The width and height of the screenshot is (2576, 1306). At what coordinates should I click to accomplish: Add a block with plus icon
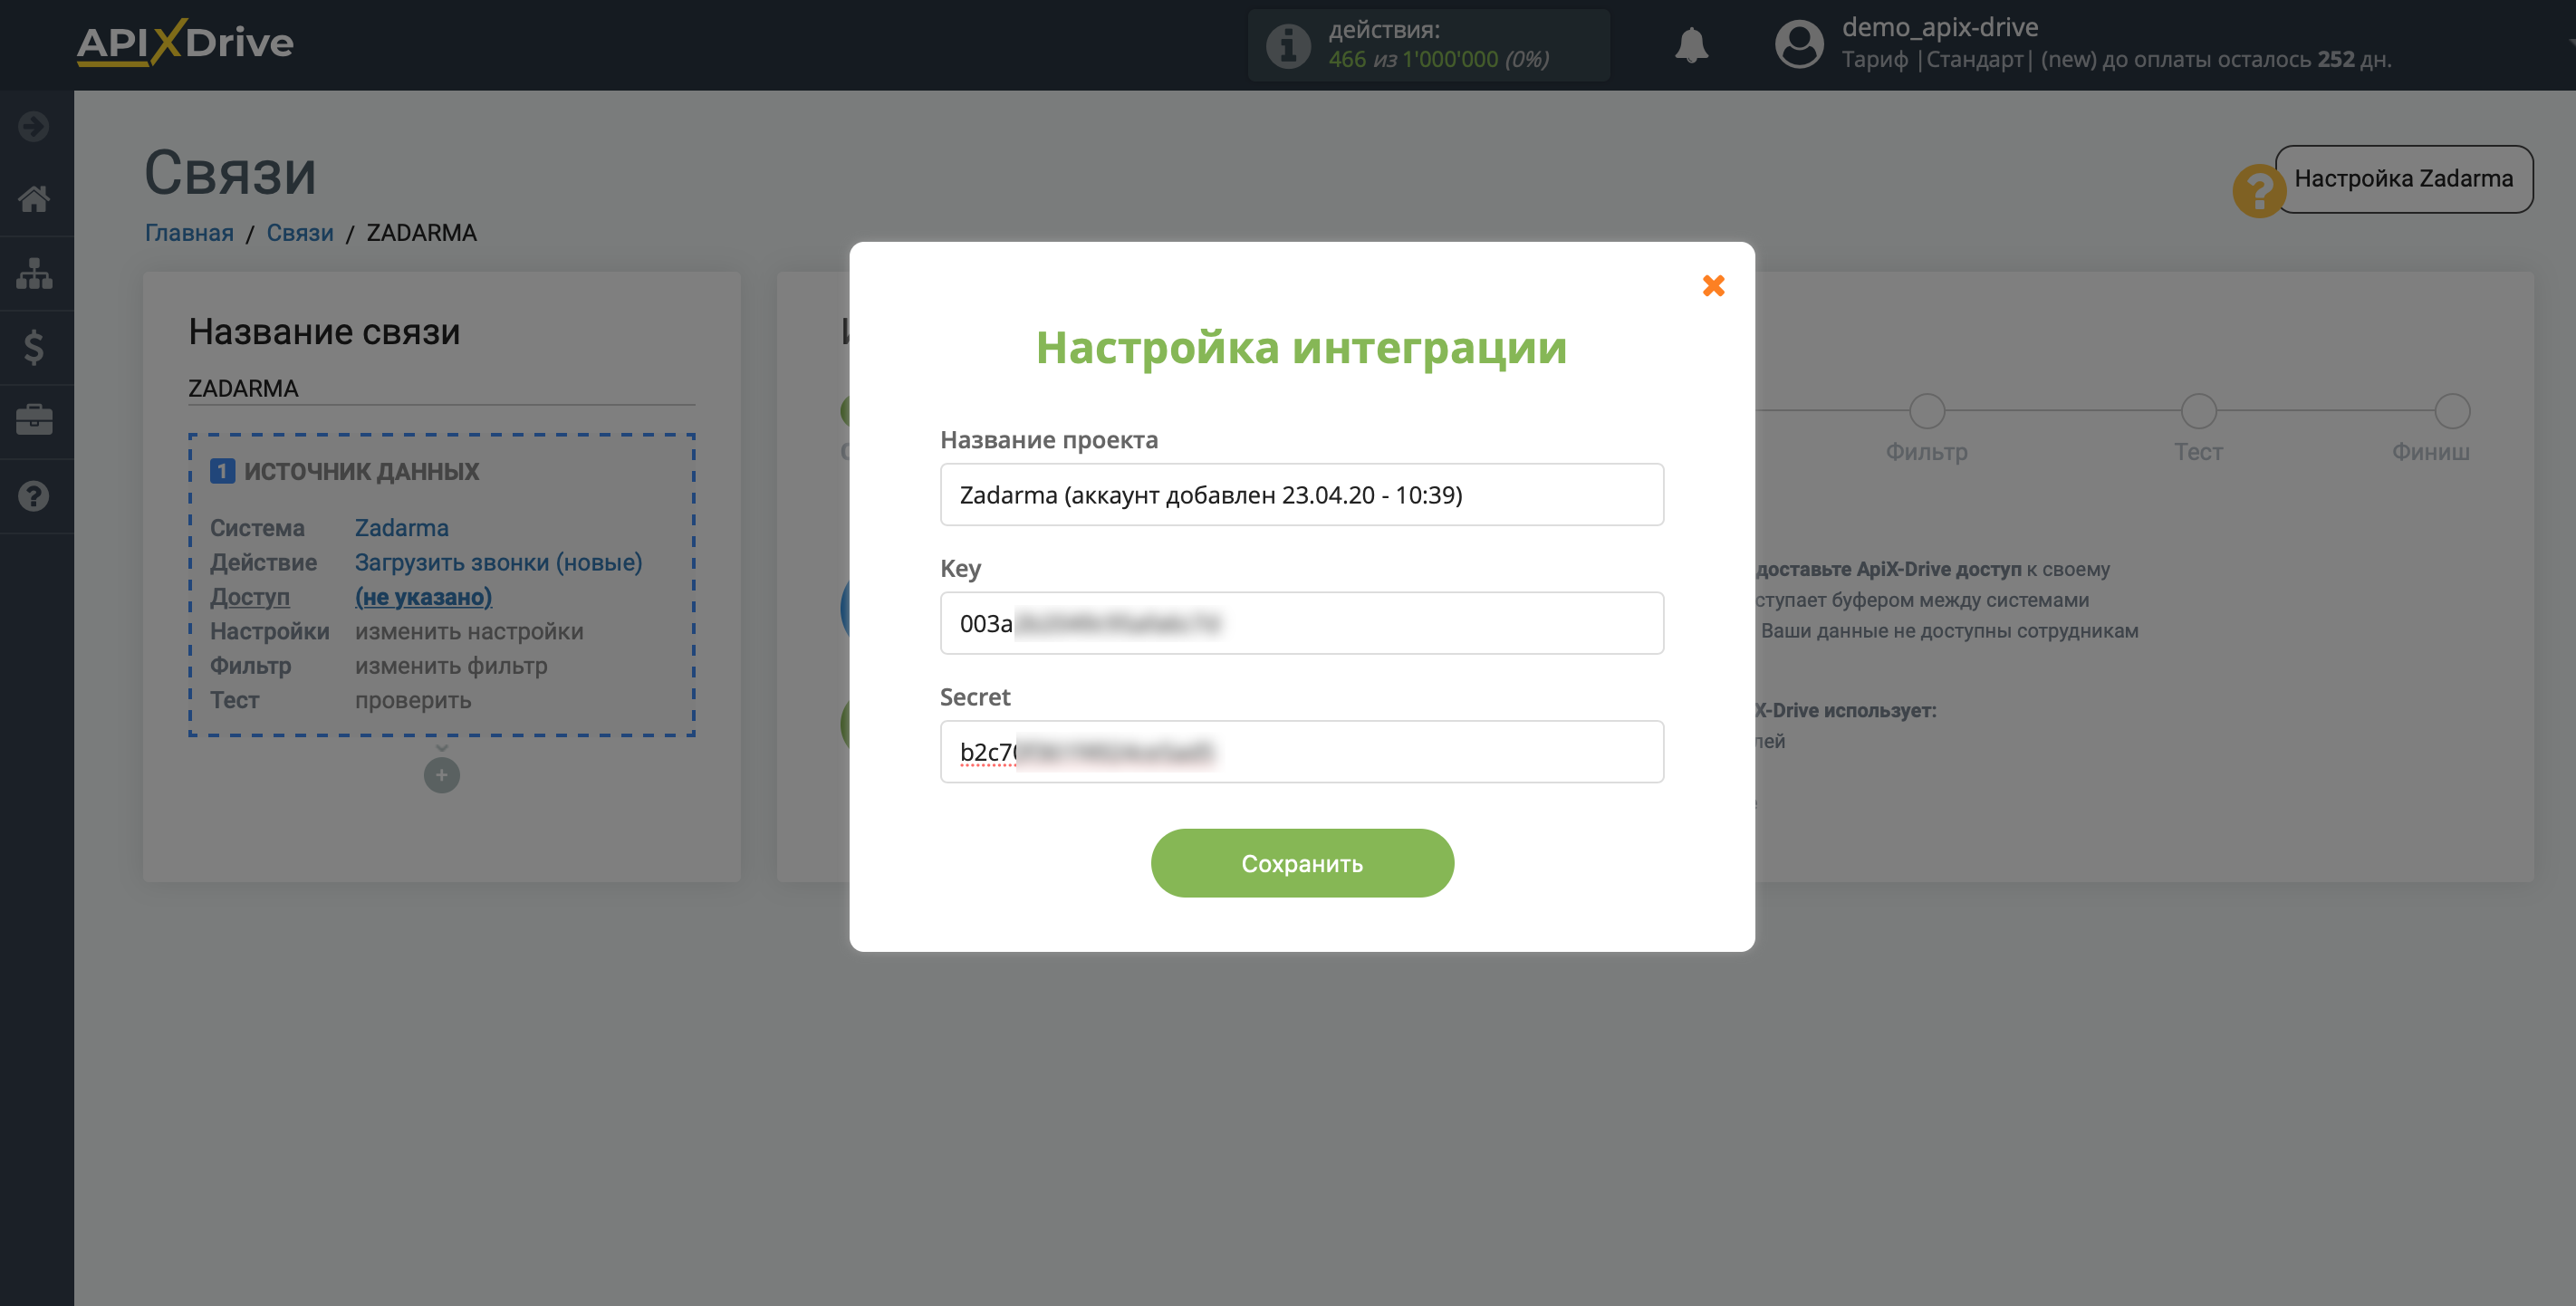point(441,775)
